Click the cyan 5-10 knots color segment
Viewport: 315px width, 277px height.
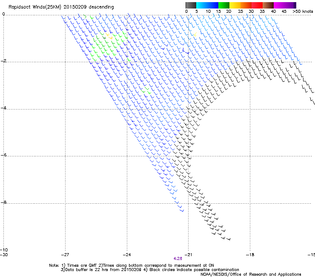tap(201, 5)
